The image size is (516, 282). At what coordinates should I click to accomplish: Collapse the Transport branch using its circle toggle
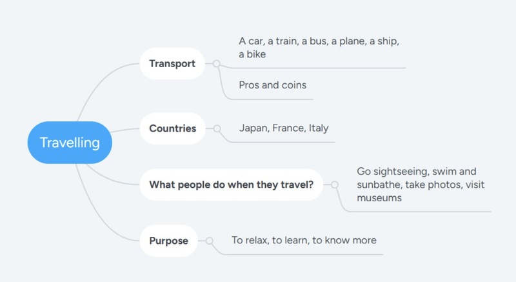[217, 63]
